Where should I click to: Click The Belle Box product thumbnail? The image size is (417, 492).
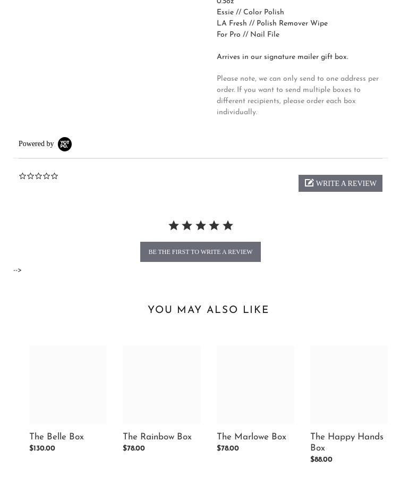[68, 385]
